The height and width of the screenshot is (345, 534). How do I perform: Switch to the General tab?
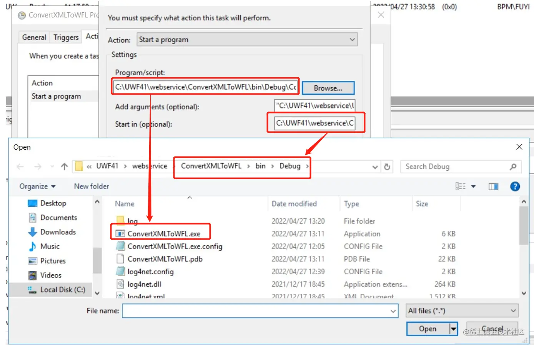[x=34, y=37]
